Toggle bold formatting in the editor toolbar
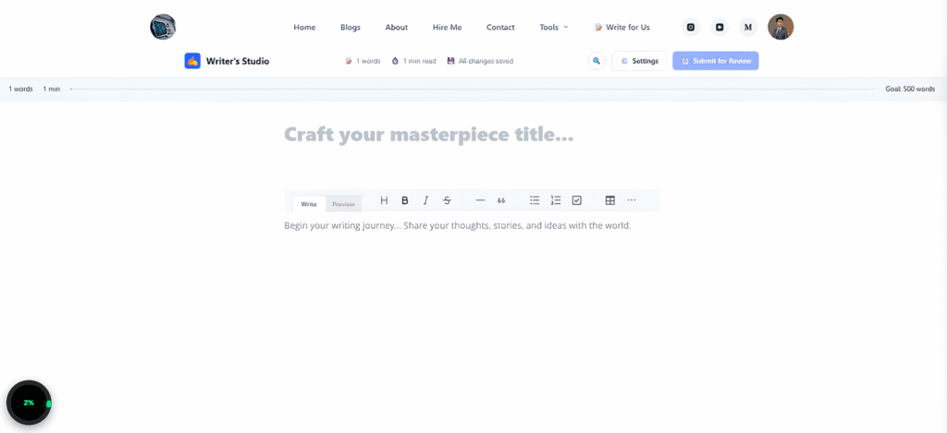The width and height of the screenshot is (947, 433). pos(405,200)
